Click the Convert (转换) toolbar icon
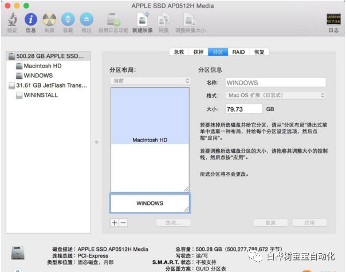This screenshot has width=346, height=272. [x=163, y=19]
